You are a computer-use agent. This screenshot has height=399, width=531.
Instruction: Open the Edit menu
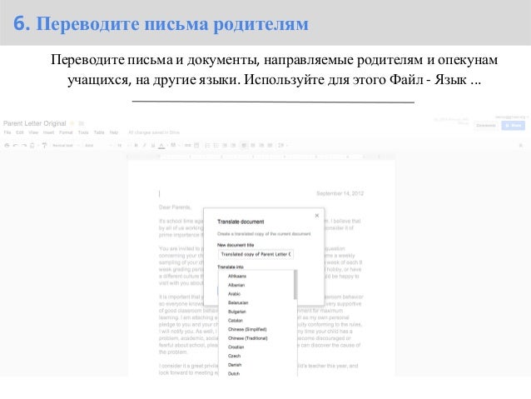click(20, 132)
